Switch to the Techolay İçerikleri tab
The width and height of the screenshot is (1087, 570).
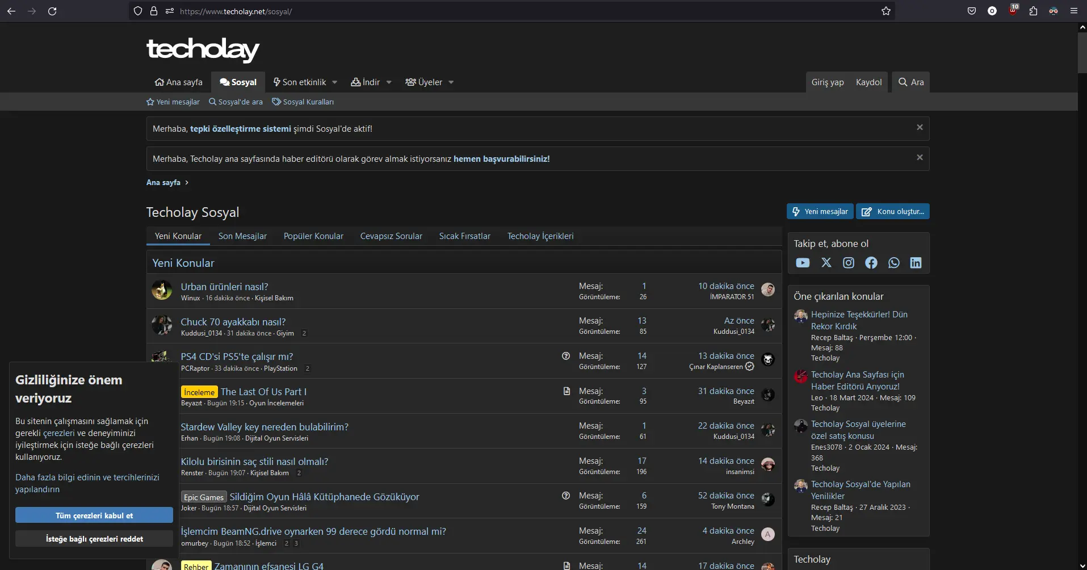tap(540, 236)
